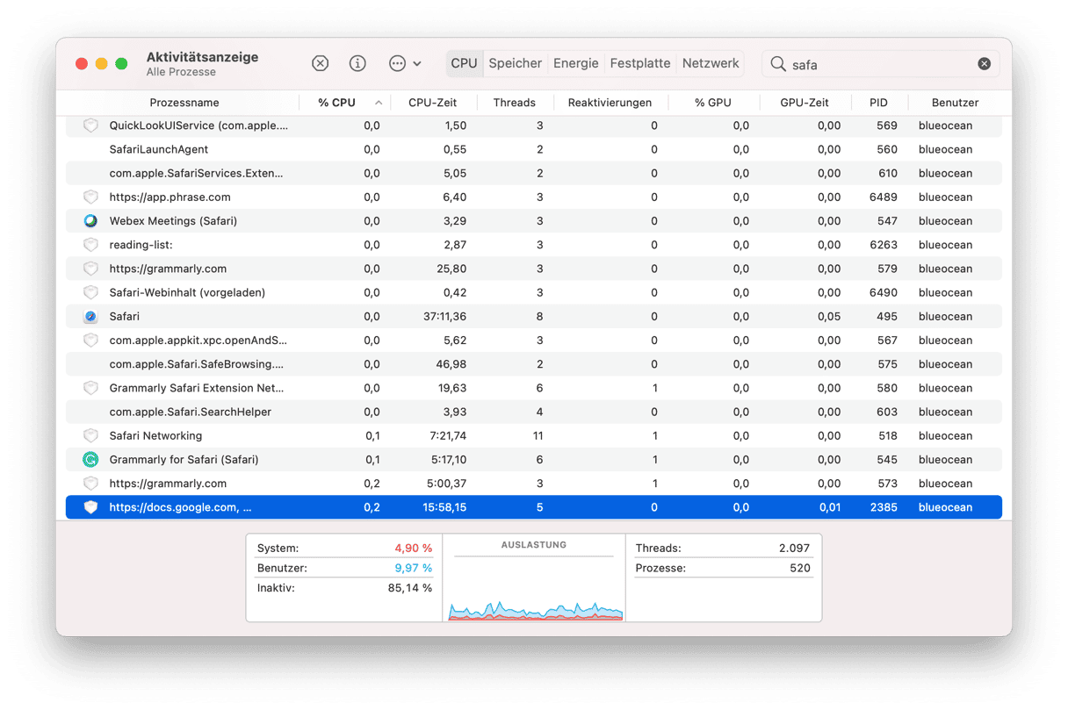Sort by the % CPU column header
The image size is (1068, 710).
click(x=337, y=103)
